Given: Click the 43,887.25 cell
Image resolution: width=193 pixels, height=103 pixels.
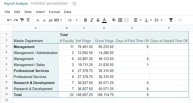Looking at the screenshot, I should point(84,59).
